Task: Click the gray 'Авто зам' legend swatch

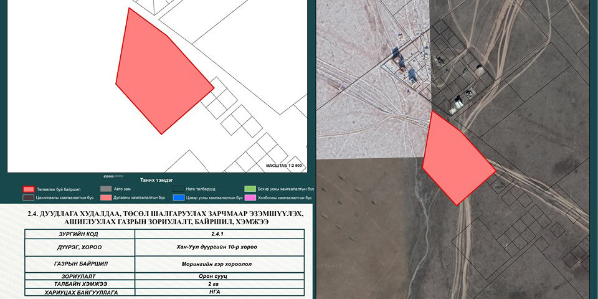Action: coord(106,189)
